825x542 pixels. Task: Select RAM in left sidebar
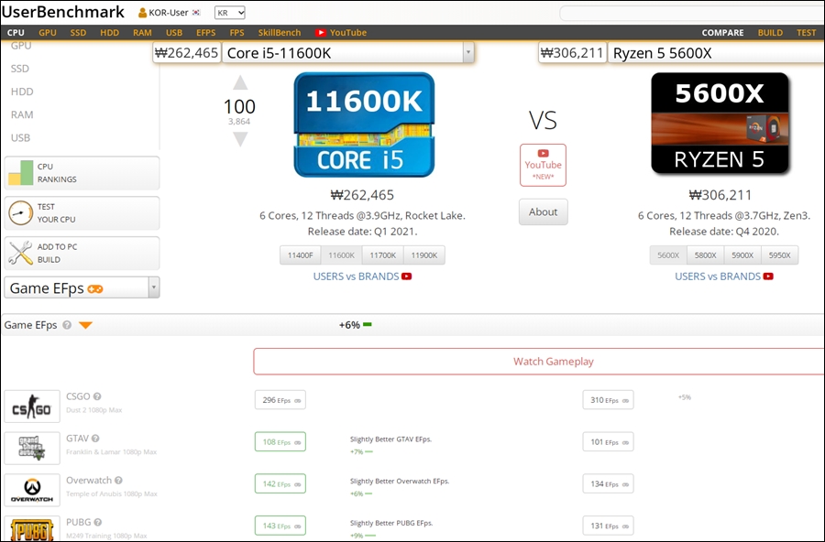coord(22,114)
